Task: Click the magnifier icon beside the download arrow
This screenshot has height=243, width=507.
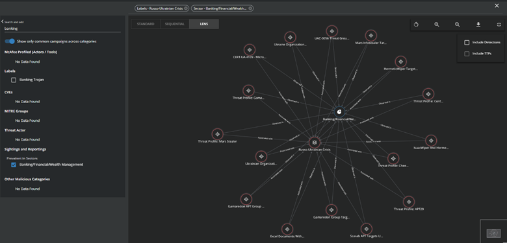Action: (457, 25)
